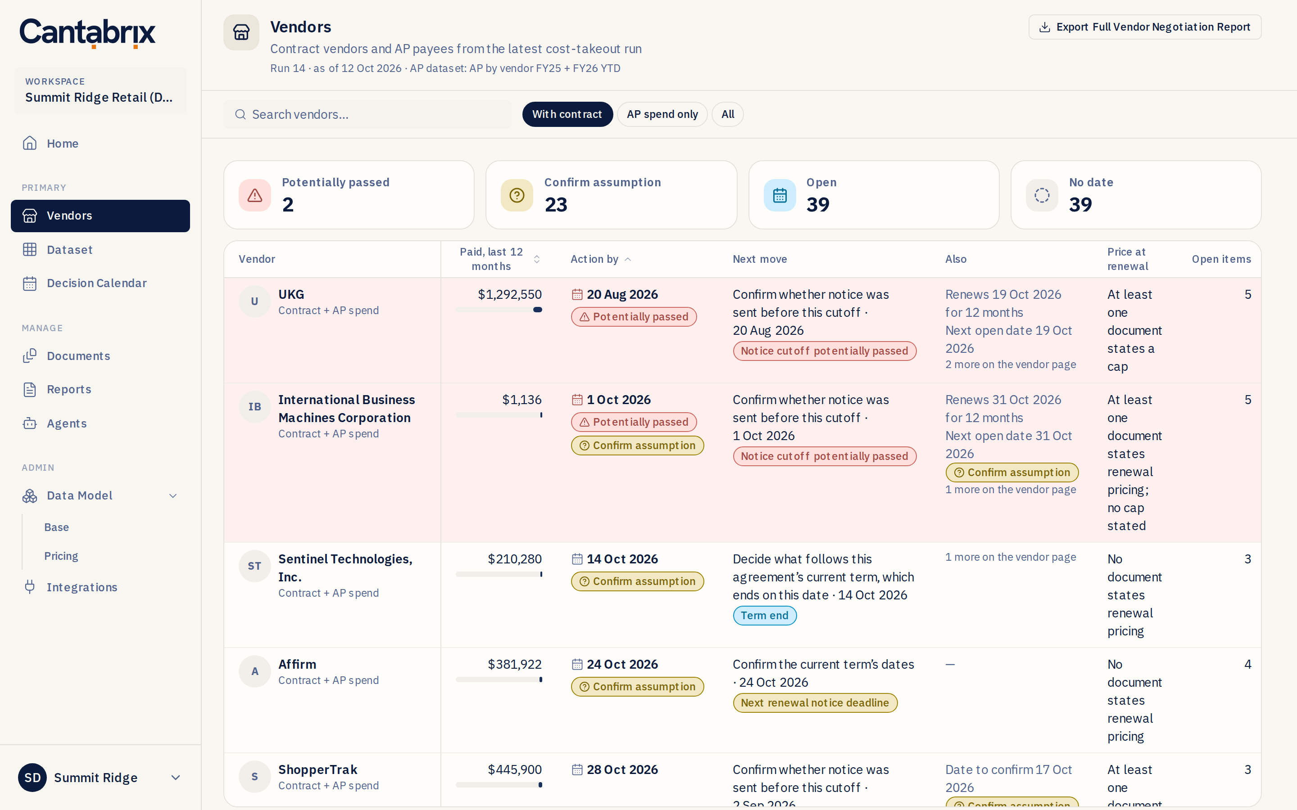Click the search magnifier icon

click(x=240, y=115)
